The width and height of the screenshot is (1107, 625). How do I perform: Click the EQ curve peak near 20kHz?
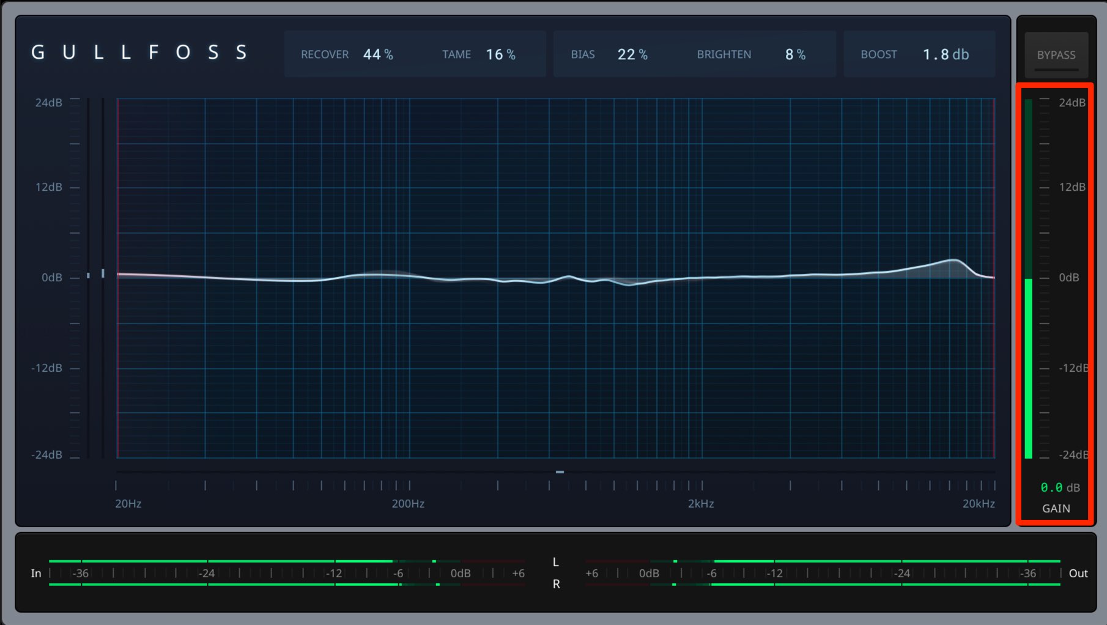(x=953, y=261)
